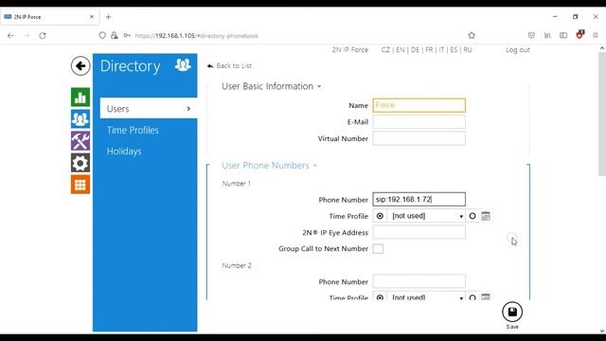Click the Name input field
The height and width of the screenshot is (341, 606).
click(x=419, y=105)
